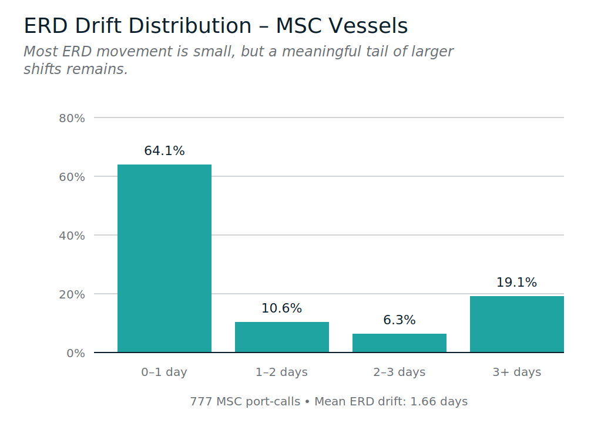Click the '0–1 day' x-axis label
The height and width of the screenshot is (423, 611).
(x=164, y=372)
